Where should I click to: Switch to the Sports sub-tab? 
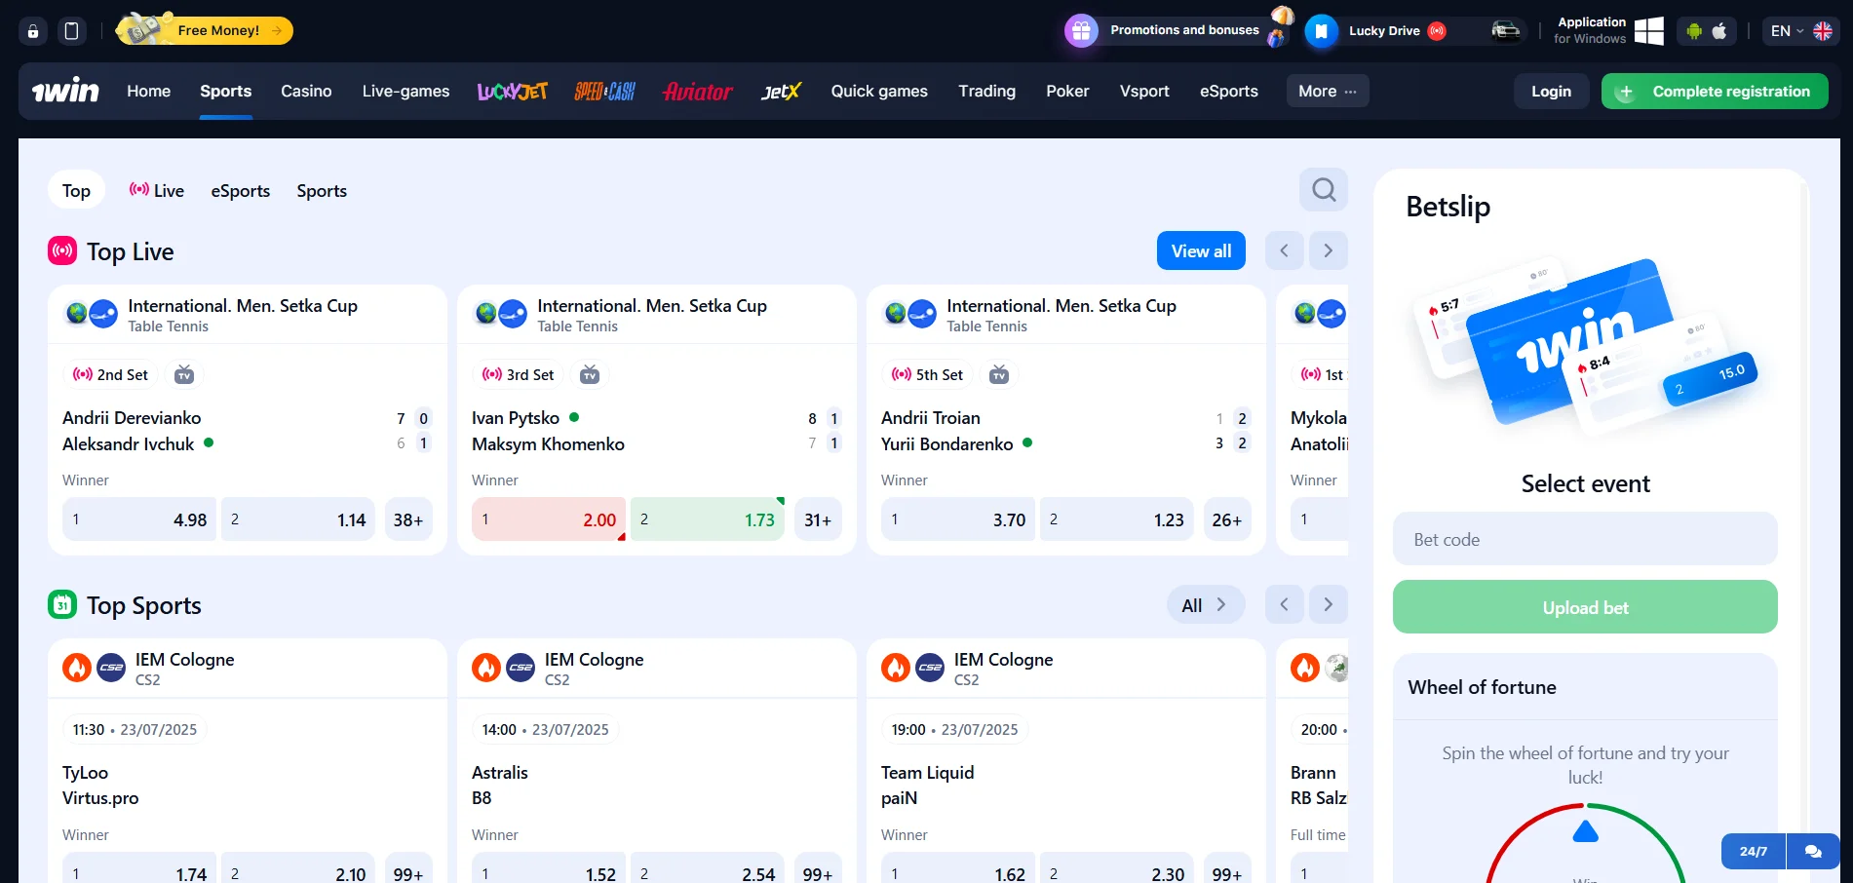tap(322, 190)
